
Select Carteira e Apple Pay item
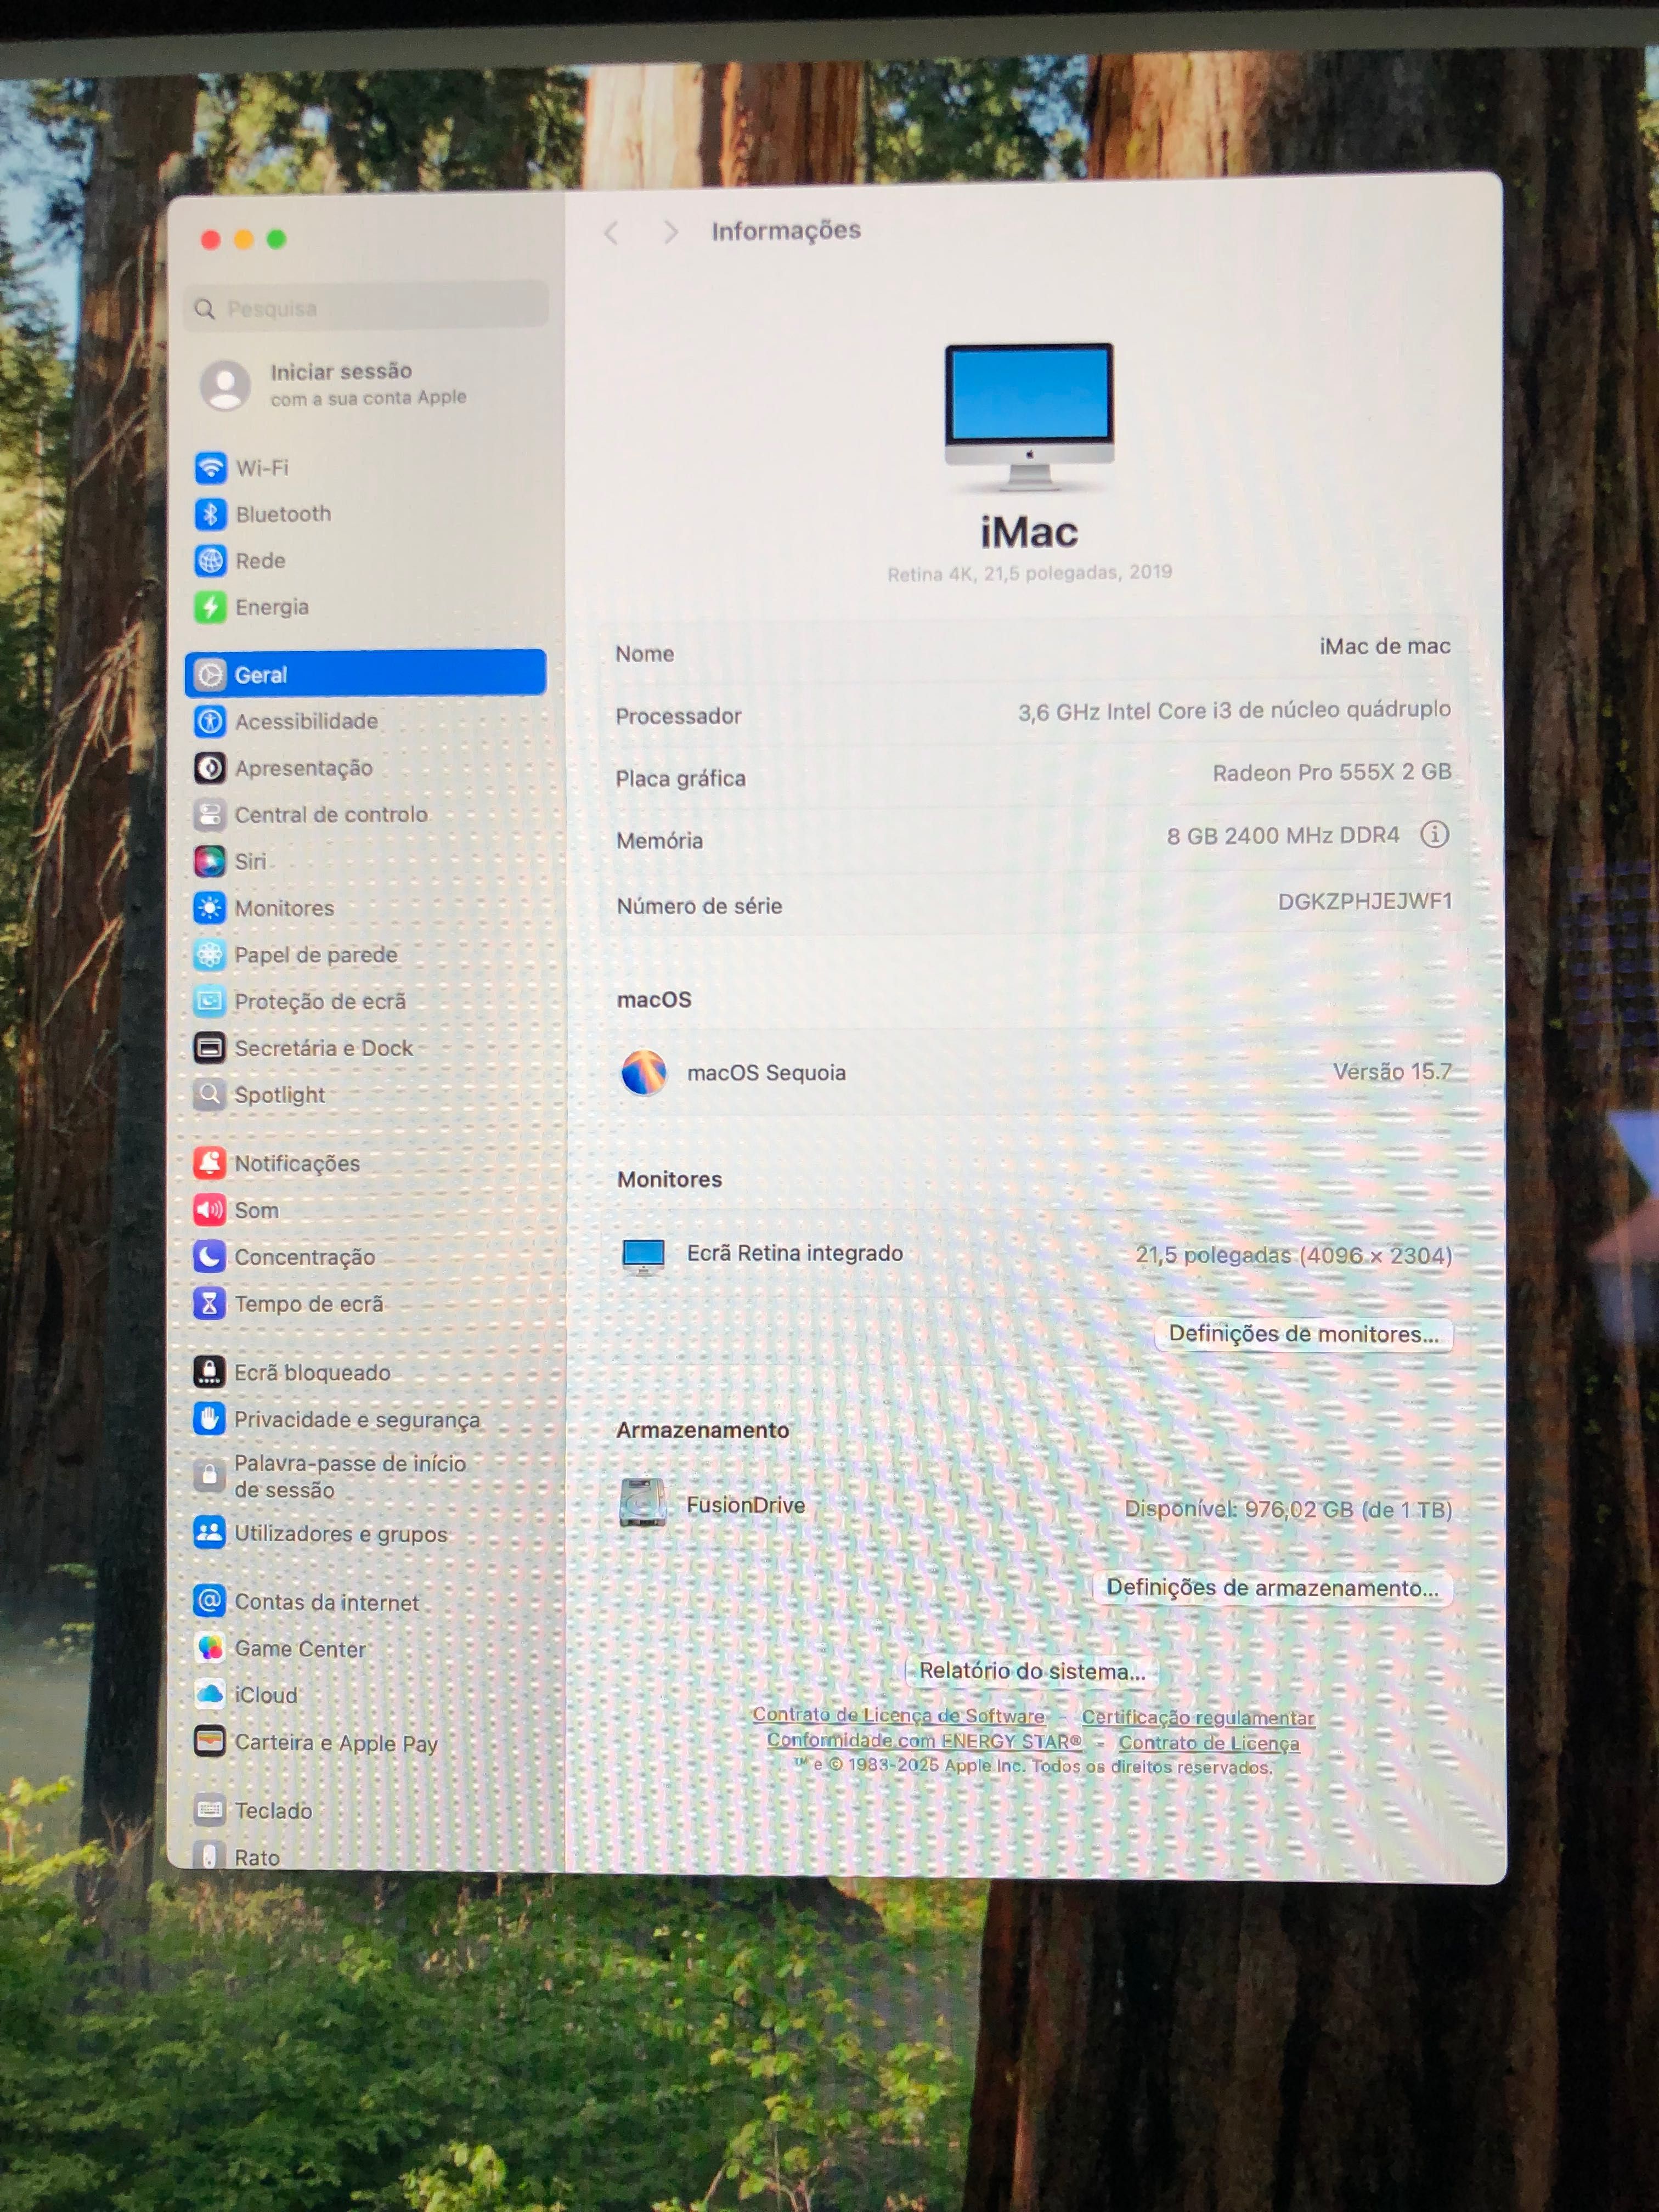365,1742
